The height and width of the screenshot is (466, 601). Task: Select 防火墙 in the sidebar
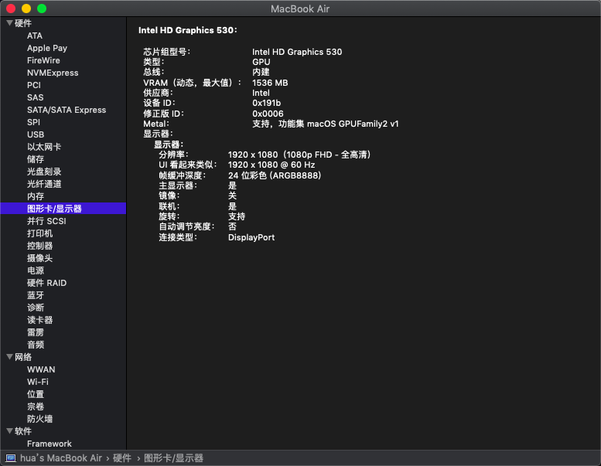pos(40,419)
